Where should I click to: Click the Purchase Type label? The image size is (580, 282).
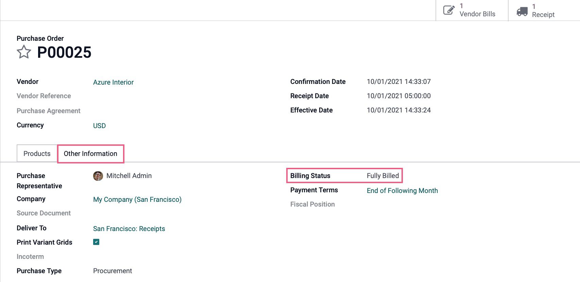tap(39, 271)
